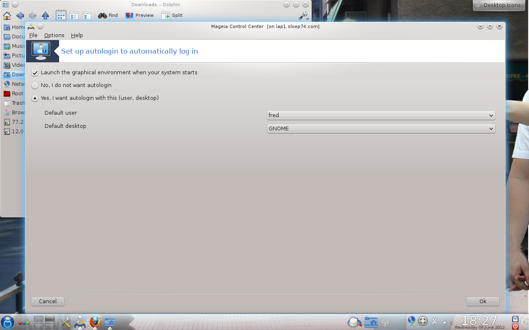Image resolution: width=529 pixels, height=330 pixels.
Task: Click the hat icon in panel
Action: (x=354, y=322)
